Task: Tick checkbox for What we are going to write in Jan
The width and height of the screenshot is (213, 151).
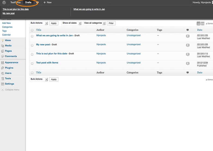Action: pyautogui.click(x=32, y=36)
